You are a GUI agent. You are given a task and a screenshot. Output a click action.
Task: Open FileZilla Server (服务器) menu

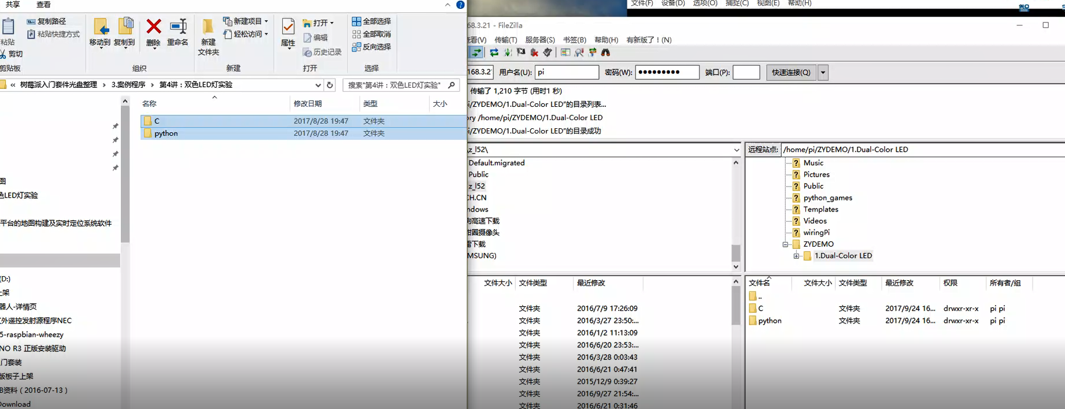[x=539, y=40]
